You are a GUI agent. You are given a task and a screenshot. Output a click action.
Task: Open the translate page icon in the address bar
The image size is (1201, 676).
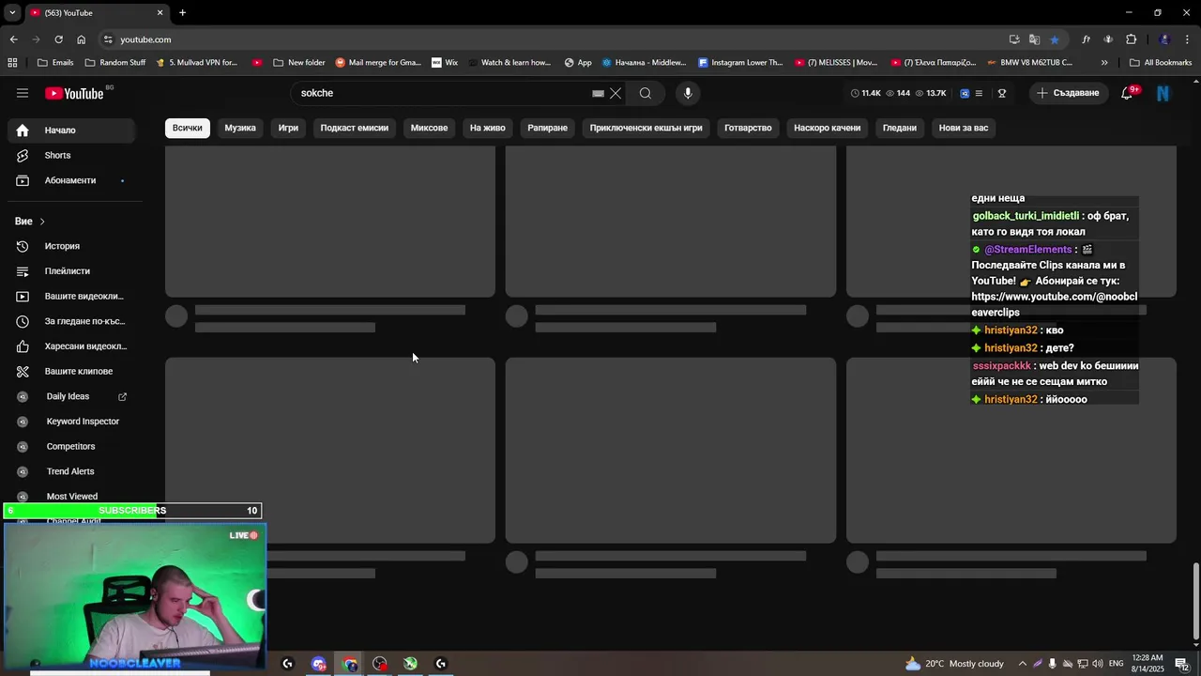click(x=1034, y=39)
